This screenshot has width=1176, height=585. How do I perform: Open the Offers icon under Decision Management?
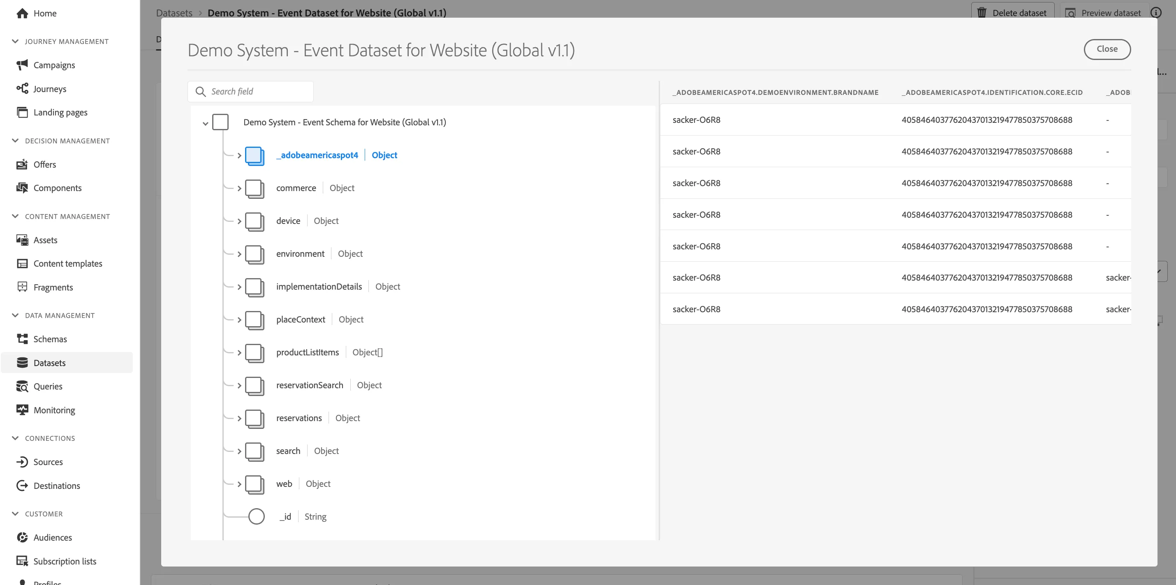(x=22, y=164)
